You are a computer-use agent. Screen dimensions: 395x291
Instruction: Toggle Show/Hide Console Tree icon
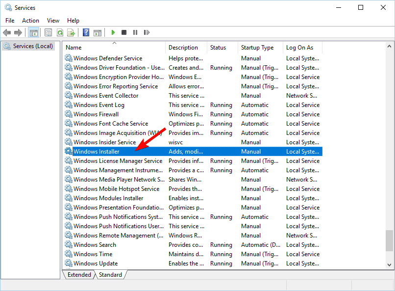[33, 32]
